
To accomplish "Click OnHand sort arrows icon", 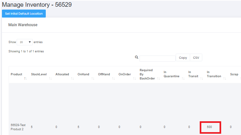I will click(x=93, y=79).
